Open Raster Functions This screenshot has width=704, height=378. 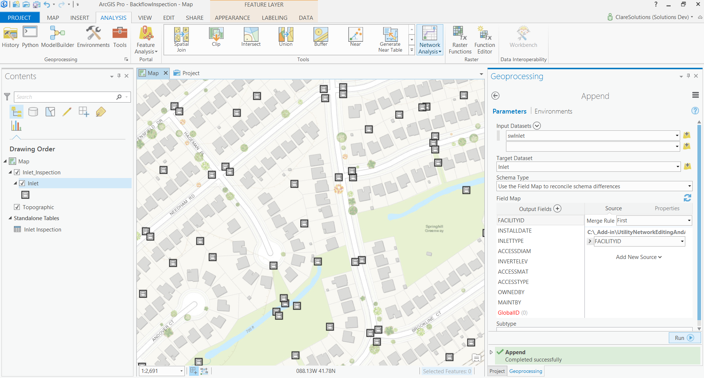coord(460,40)
